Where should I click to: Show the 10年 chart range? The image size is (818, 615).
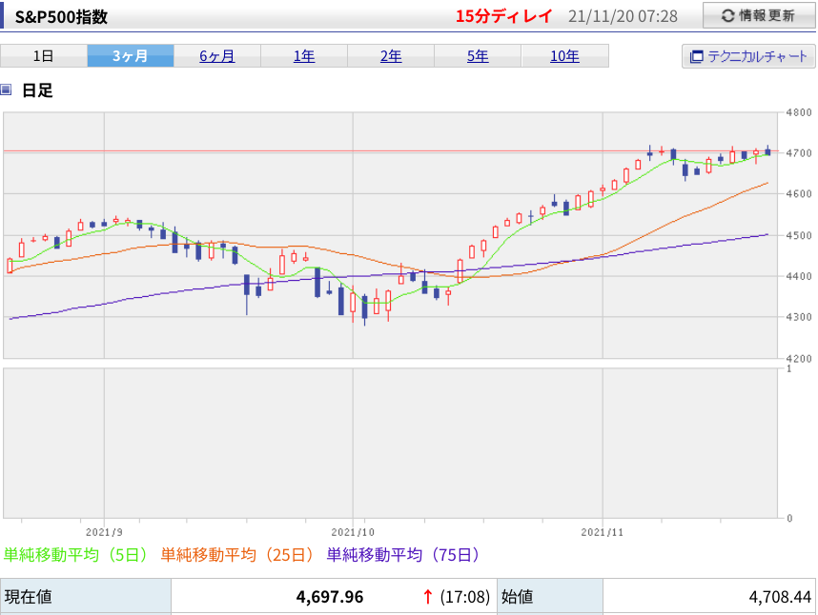pyautogui.click(x=565, y=56)
